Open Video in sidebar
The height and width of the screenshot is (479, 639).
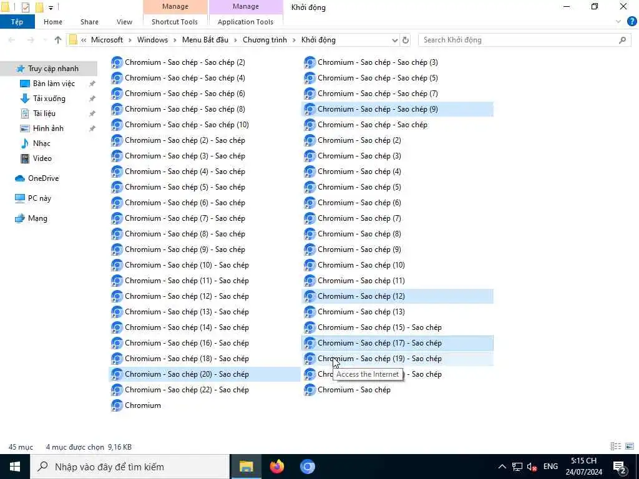pyautogui.click(x=42, y=158)
